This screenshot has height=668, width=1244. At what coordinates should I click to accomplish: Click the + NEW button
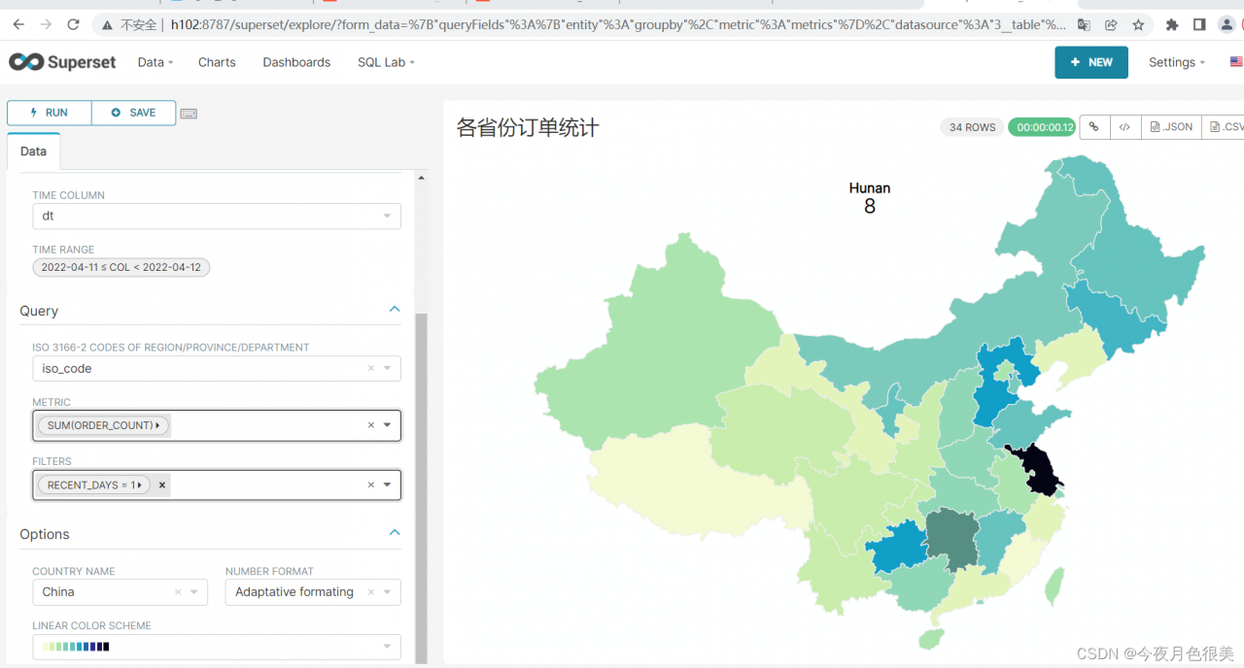(x=1090, y=61)
